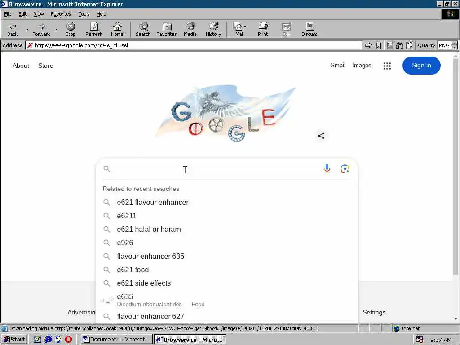460x345 pixels.
Task: Click the system tray calendar icon
Action: (420, 340)
